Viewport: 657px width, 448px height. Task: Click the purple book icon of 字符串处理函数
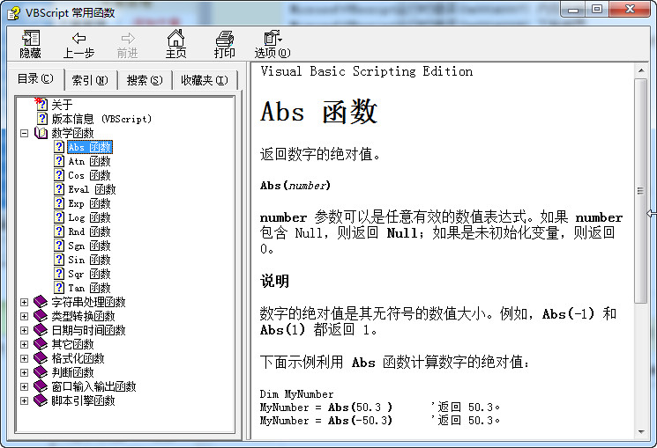tap(41, 302)
